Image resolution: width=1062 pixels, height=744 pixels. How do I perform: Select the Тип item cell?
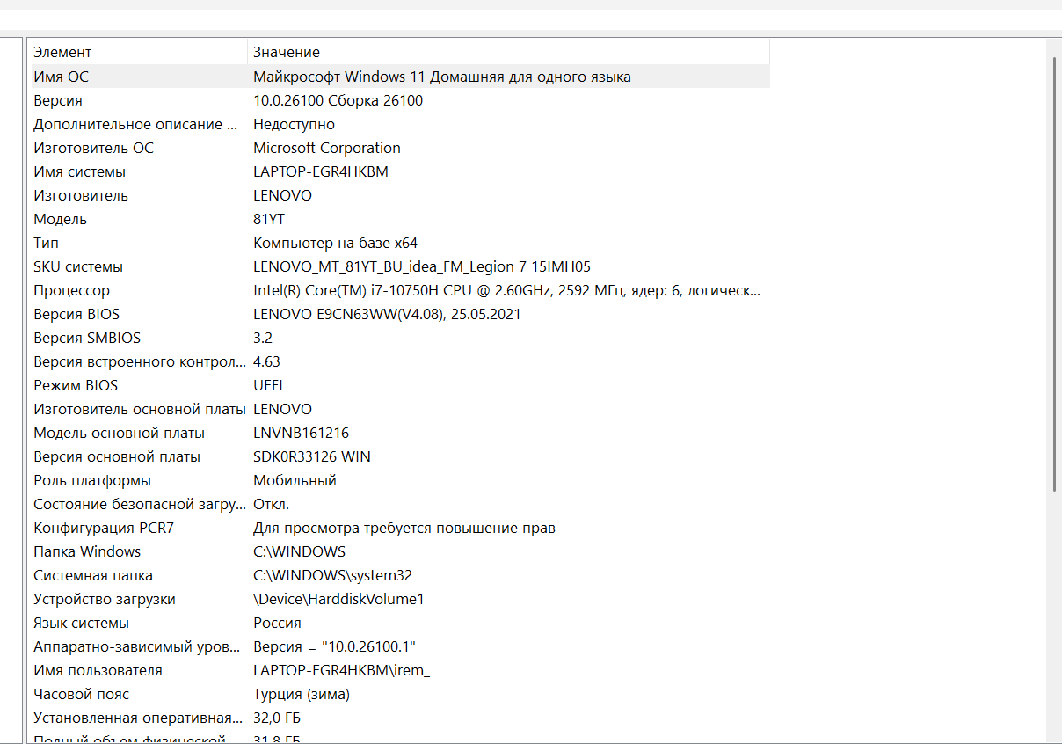47,243
